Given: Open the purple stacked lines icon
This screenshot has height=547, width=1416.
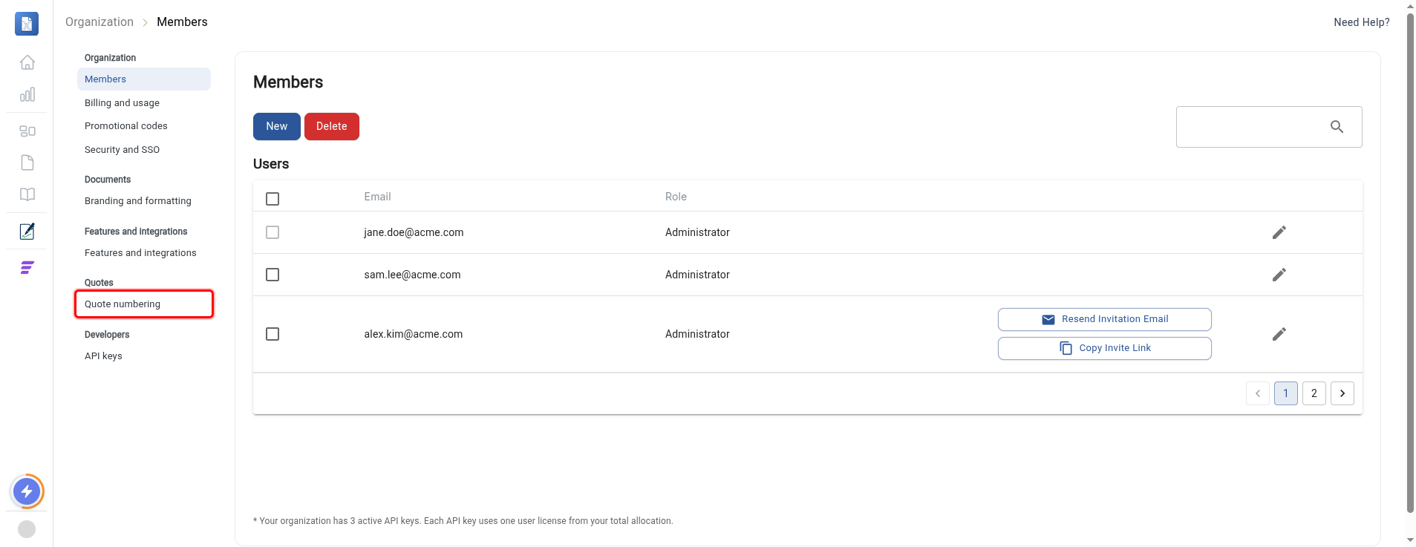Looking at the screenshot, I should [x=27, y=268].
